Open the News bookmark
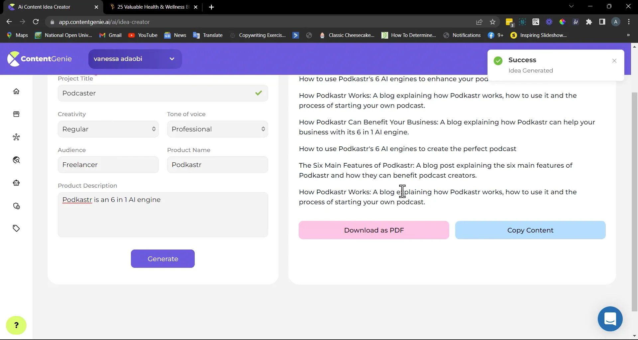The height and width of the screenshot is (340, 638). [x=175, y=35]
